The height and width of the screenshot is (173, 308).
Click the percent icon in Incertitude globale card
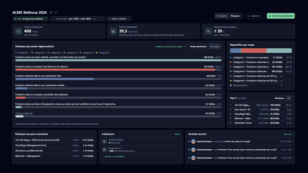coord(208,31)
